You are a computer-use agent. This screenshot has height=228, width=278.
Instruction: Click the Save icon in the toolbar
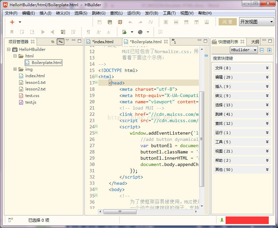pyautogui.click(x=100, y=22)
